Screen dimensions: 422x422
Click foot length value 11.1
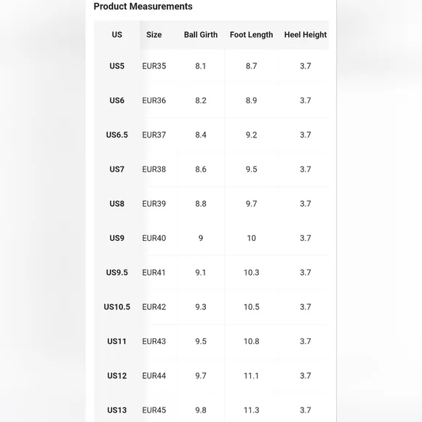[251, 376]
